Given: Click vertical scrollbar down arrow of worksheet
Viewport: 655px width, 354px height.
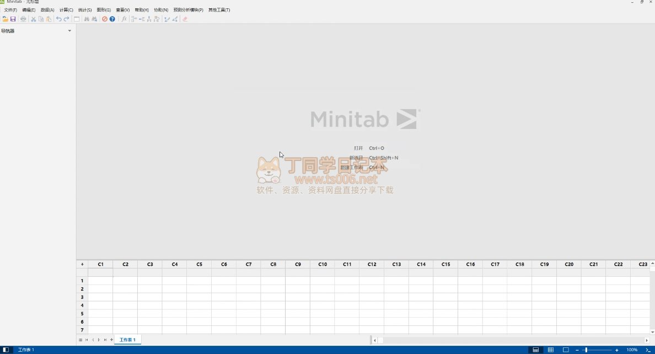Looking at the screenshot, I should pyautogui.click(x=652, y=332).
